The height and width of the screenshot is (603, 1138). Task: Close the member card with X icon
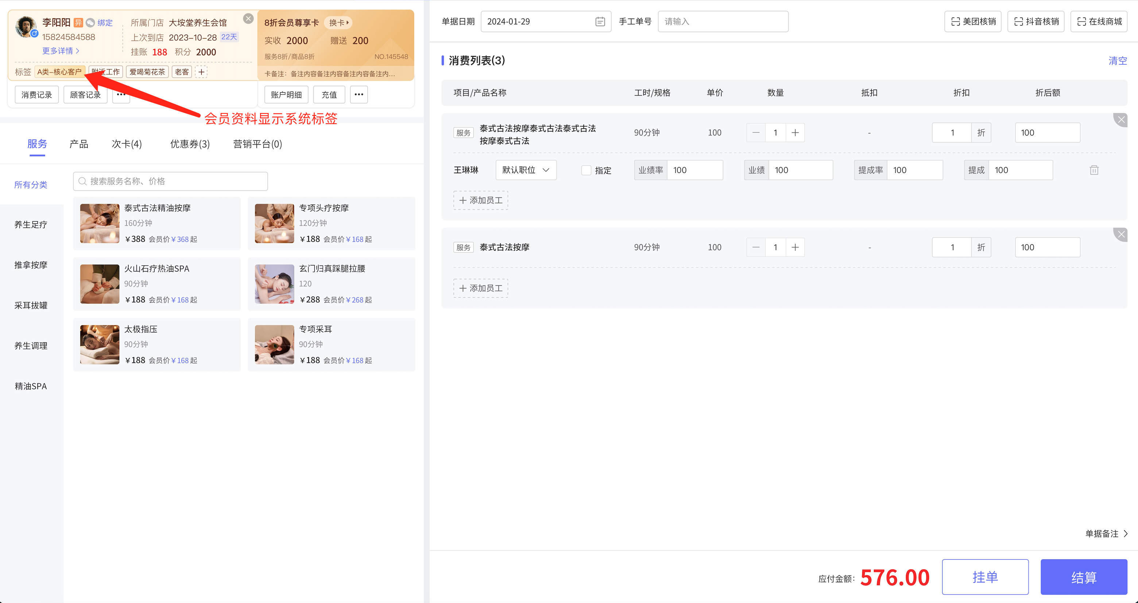[248, 19]
